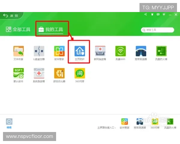Start the 免费WiFi tool
Viewport: 180px width, 144px height.
click(x=120, y=51)
